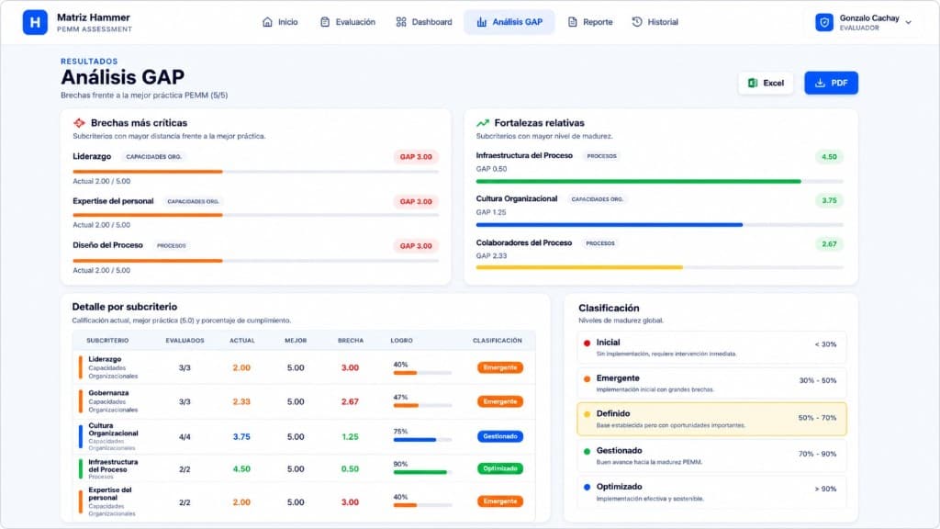Click the Evaluación clipboard icon

coord(325,22)
